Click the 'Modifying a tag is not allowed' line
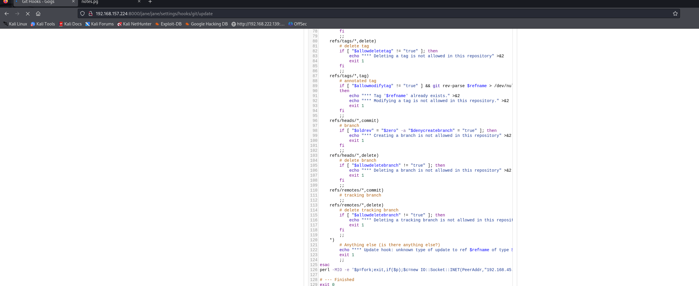Viewport: 699px width, 286px height. coord(429,101)
